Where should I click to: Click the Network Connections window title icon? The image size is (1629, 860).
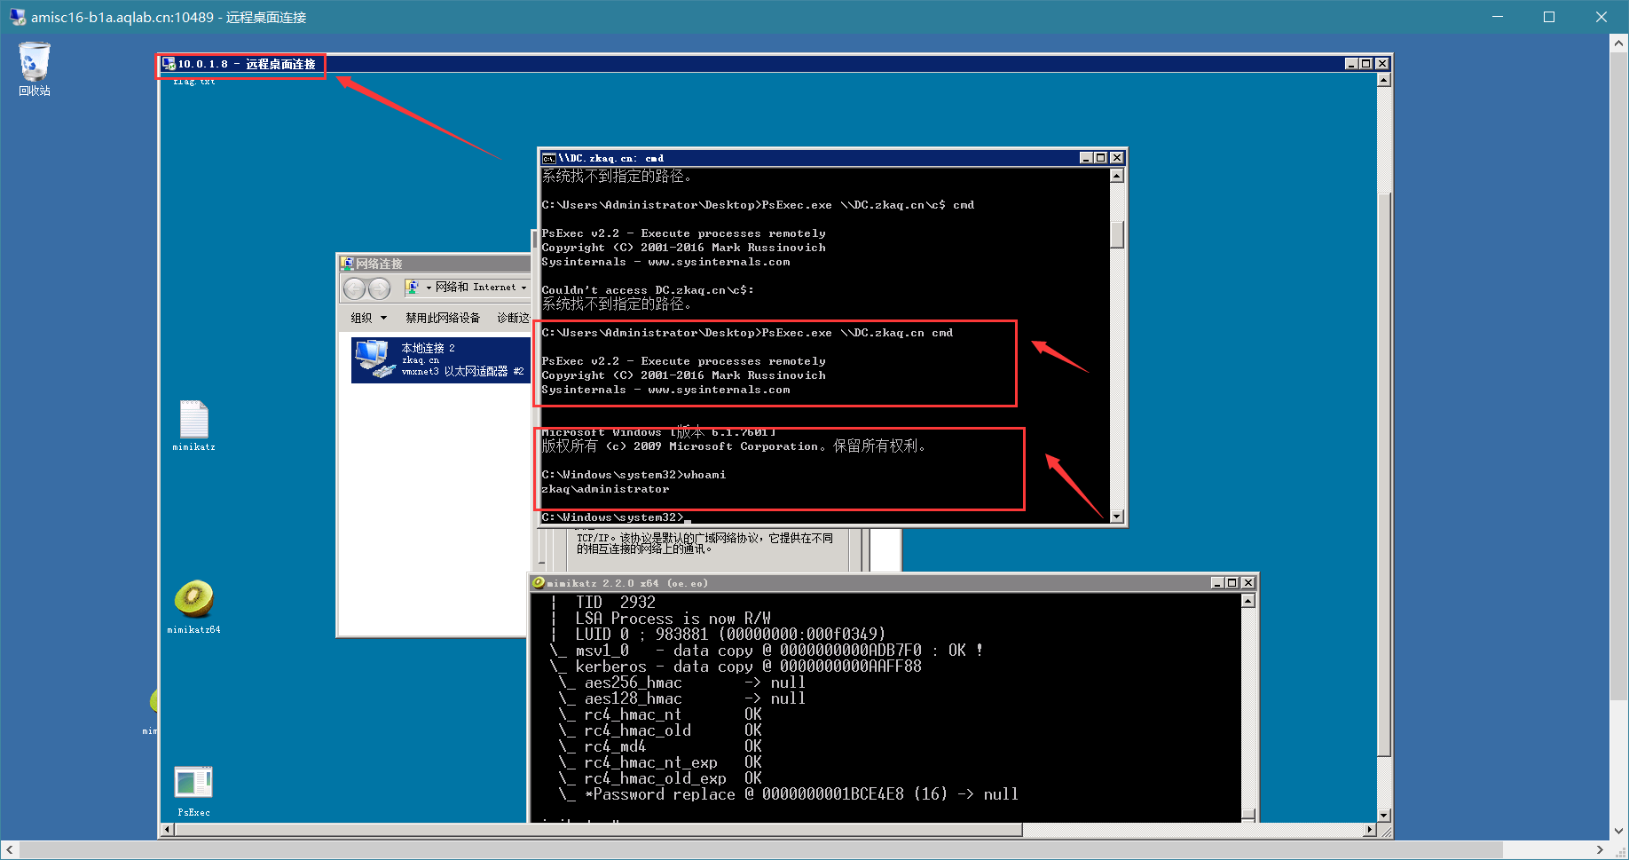pos(348,264)
